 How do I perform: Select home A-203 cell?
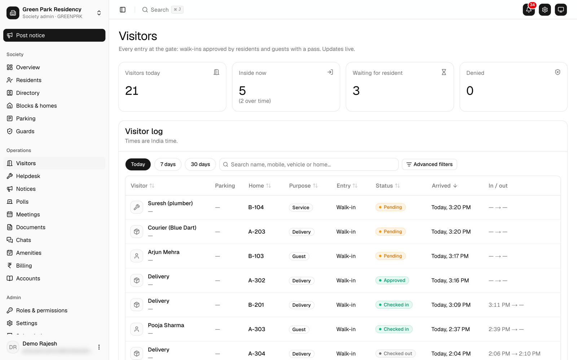tap(257, 231)
